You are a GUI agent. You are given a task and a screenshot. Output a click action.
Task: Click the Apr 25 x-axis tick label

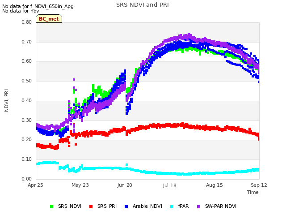click(x=35, y=185)
